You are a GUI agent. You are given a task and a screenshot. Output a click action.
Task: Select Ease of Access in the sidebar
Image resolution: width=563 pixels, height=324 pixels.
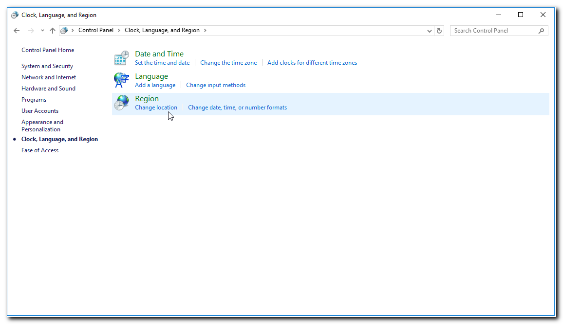click(39, 150)
